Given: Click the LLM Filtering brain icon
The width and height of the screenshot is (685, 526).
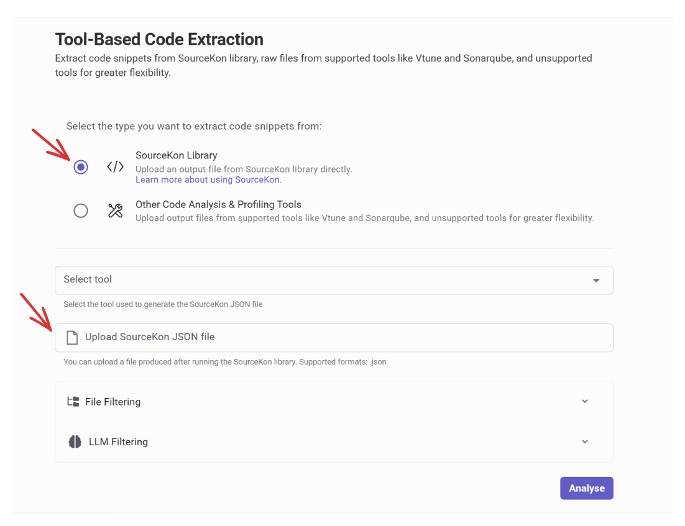Looking at the screenshot, I should (75, 442).
